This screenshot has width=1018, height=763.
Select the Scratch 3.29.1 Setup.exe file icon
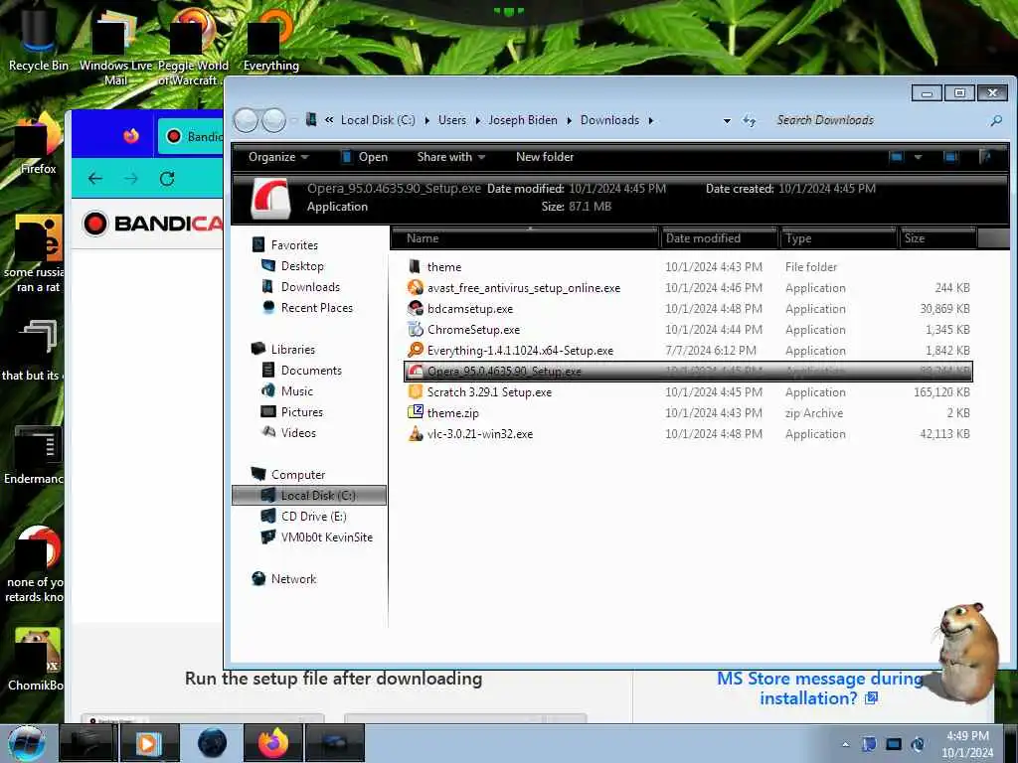[x=416, y=391]
